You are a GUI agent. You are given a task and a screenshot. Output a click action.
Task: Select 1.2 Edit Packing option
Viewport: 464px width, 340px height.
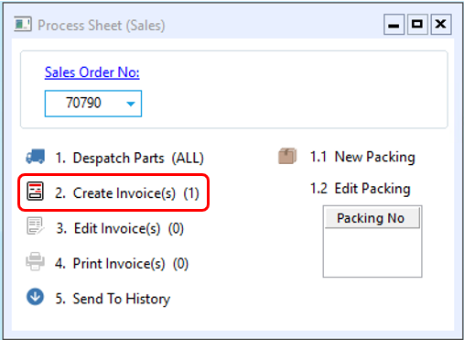(x=361, y=189)
